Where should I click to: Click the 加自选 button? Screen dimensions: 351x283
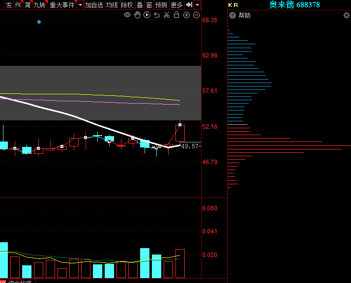click(94, 5)
